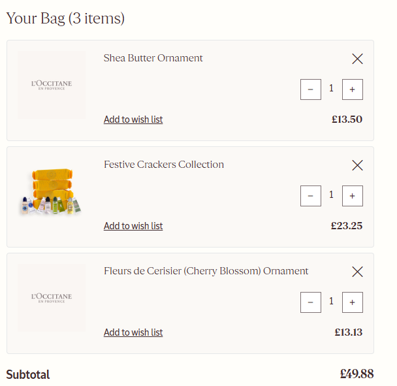Click Cherry Blossom Ornament placeholder image
397x386 pixels.
pyautogui.click(x=52, y=298)
